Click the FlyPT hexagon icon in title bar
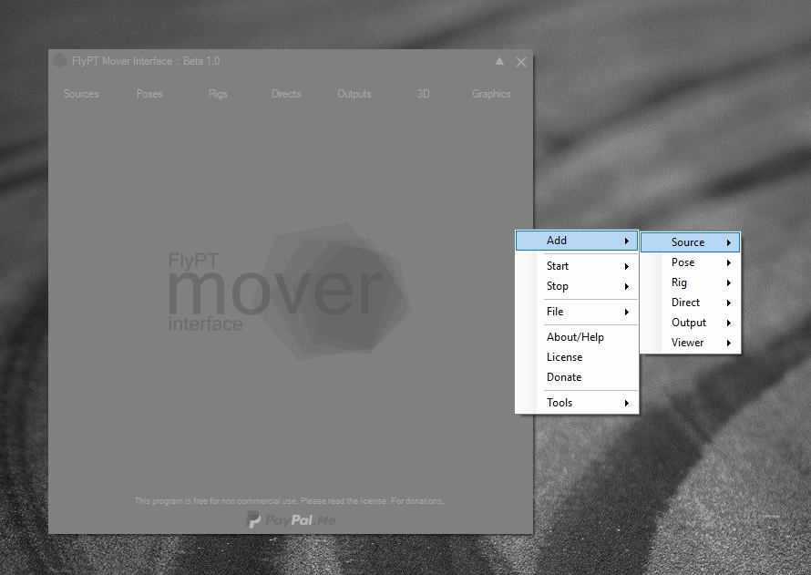Screen dimensions: 811x575 click(59, 61)
